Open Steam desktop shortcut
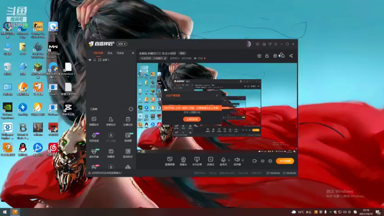Viewport: 384px width, 216px height. pos(53,90)
